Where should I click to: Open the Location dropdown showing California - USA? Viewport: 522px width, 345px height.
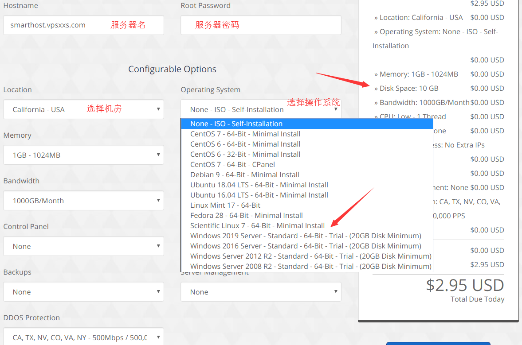point(83,109)
